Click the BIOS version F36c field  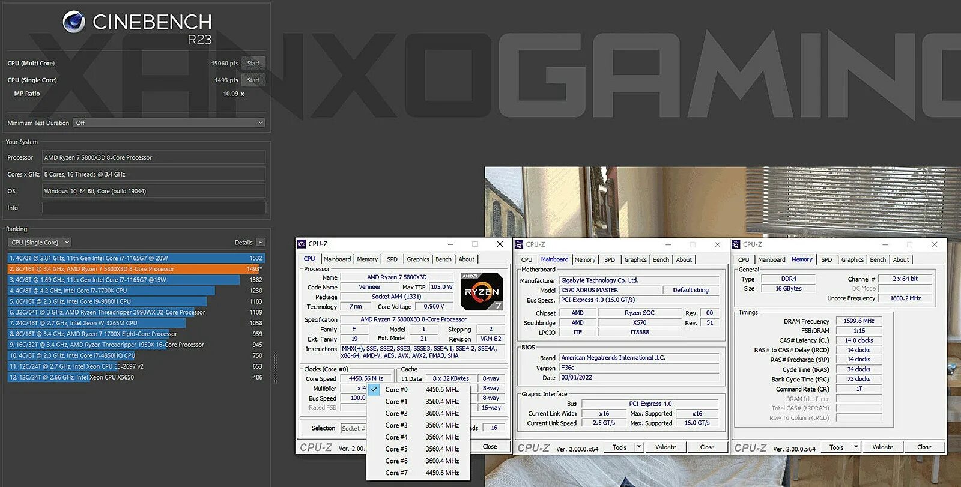(x=640, y=368)
